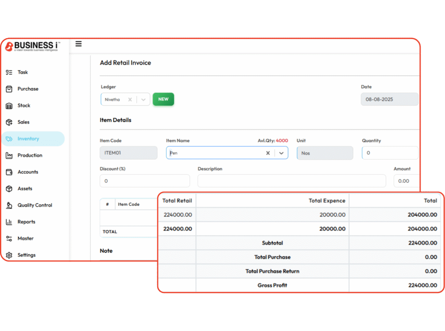Click the Quantity input field
This screenshot has height=331, width=445.
pyautogui.click(x=389, y=153)
